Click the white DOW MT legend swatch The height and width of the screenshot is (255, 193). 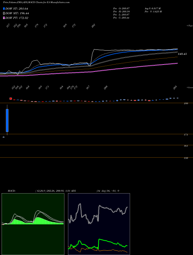tap(4, 13)
